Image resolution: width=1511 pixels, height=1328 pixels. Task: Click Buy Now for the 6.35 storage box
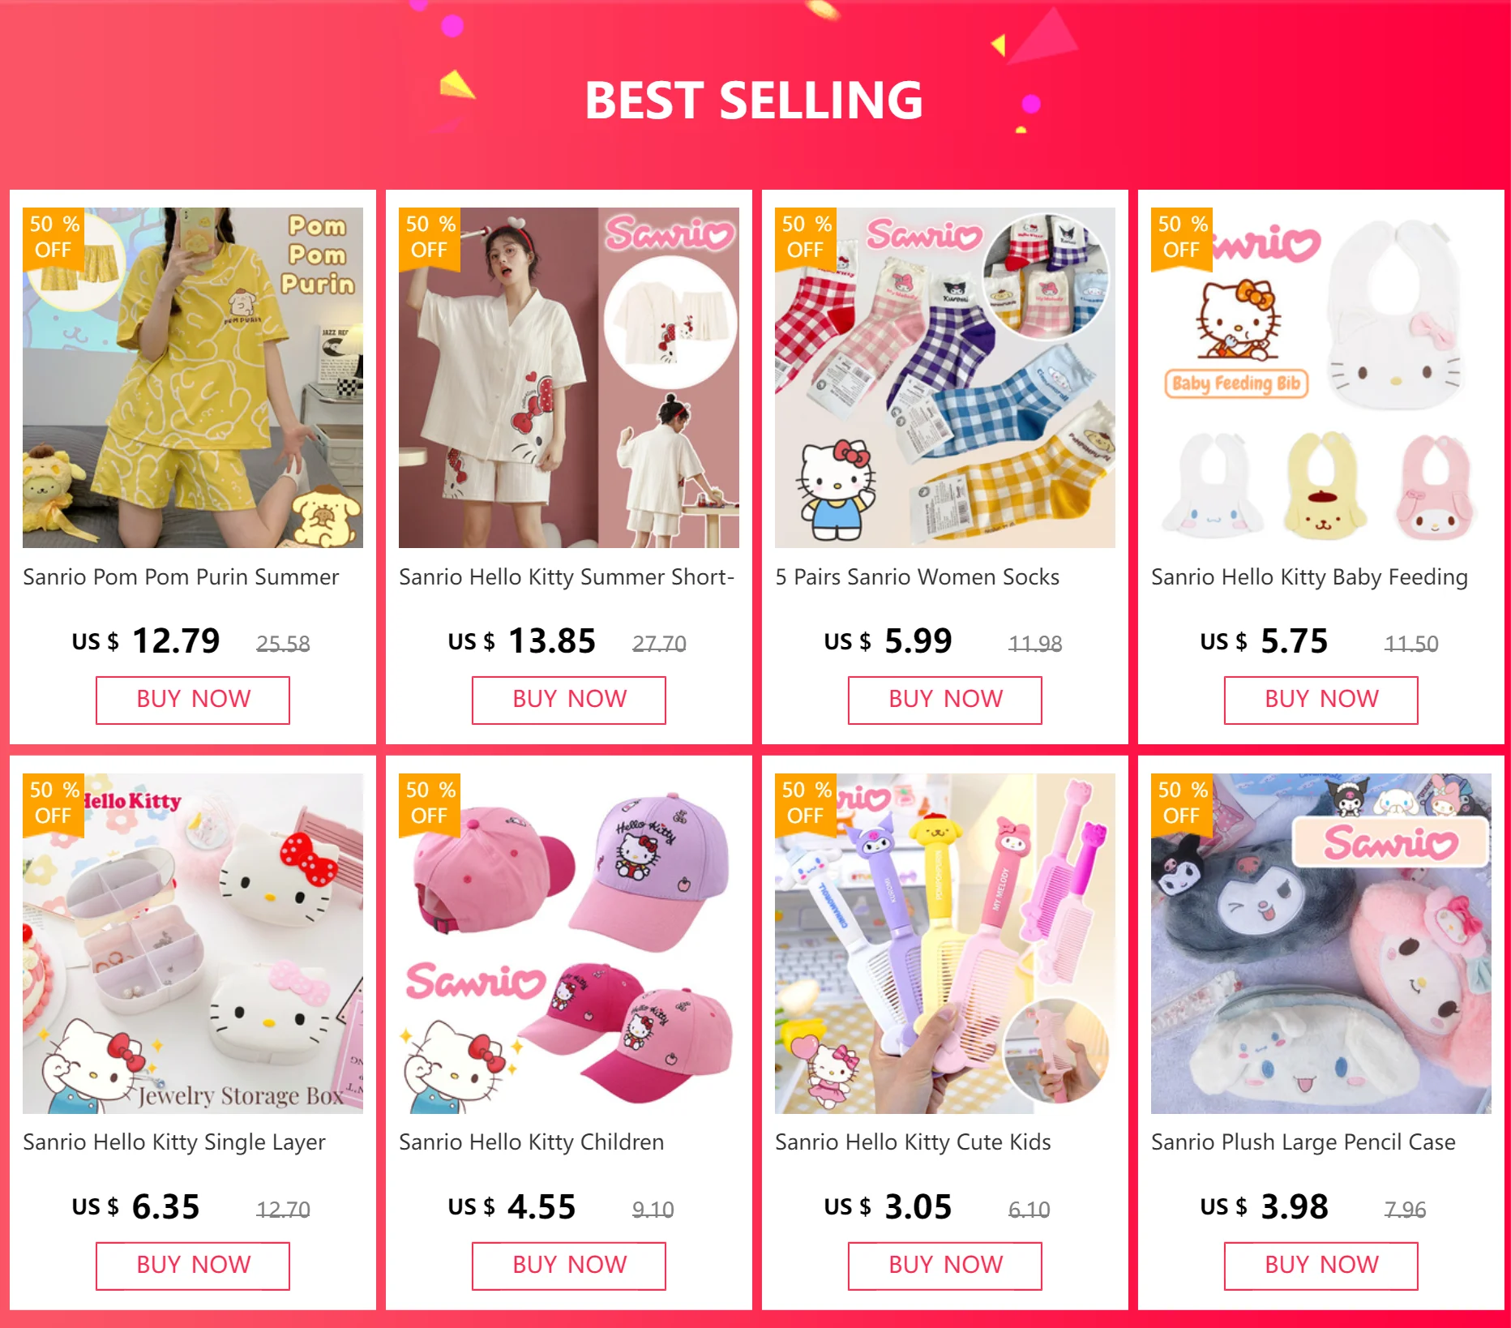tap(193, 1266)
